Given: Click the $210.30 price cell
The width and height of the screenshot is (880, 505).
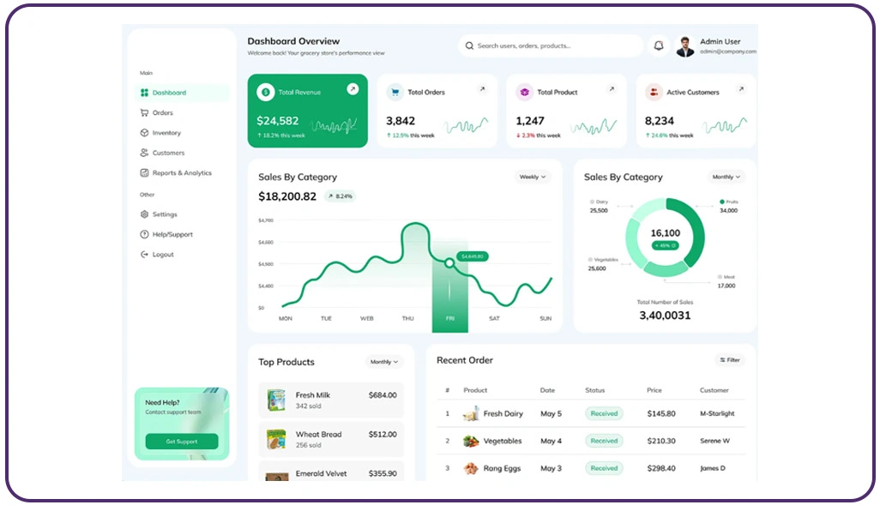Looking at the screenshot, I should pyautogui.click(x=661, y=441).
